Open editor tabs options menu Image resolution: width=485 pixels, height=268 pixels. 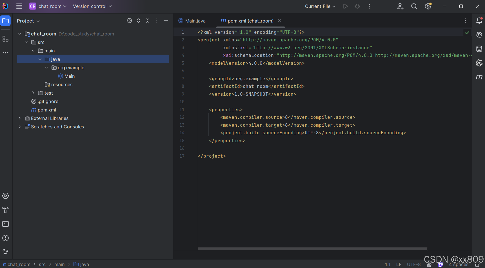click(465, 21)
